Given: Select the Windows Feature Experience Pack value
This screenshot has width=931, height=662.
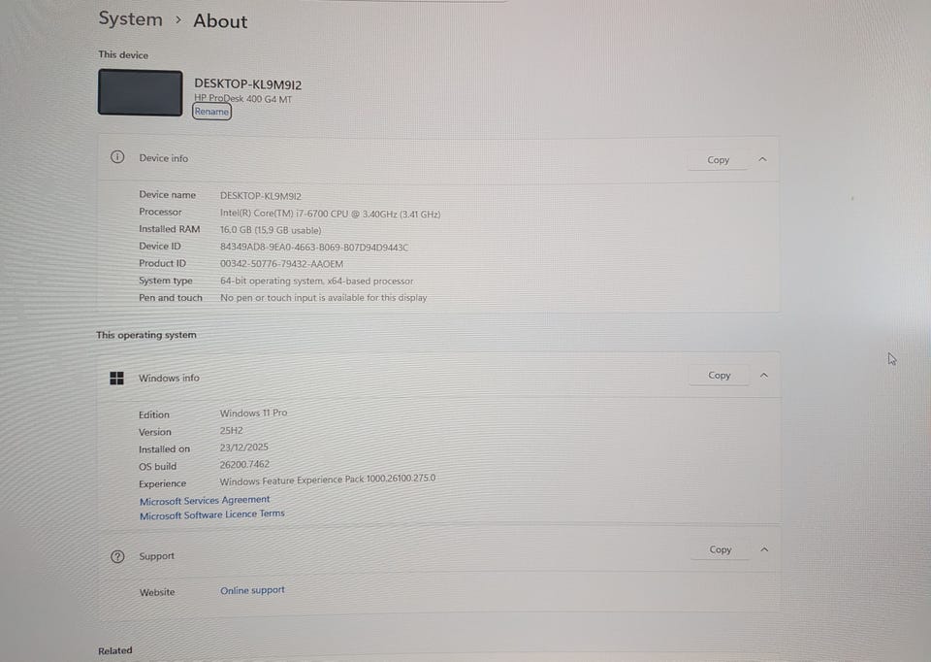Looking at the screenshot, I should pyautogui.click(x=328, y=479).
